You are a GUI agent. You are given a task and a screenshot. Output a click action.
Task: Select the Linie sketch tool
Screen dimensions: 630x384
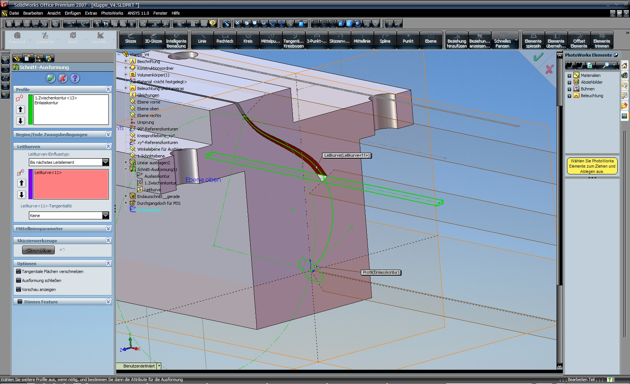(202, 40)
